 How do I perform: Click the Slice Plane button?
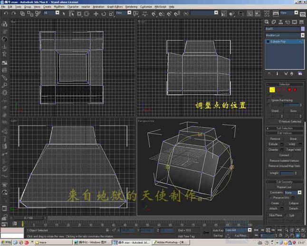(x=275, y=215)
